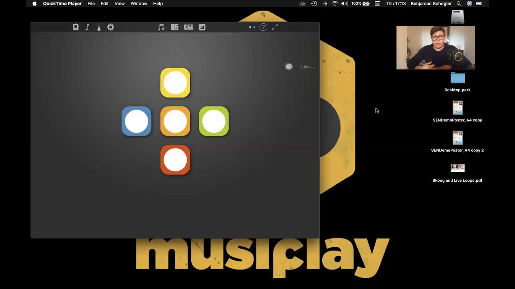Viewport: 515px width, 289px height.
Task: Open the songbook icon in toolbar
Action: [175, 27]
